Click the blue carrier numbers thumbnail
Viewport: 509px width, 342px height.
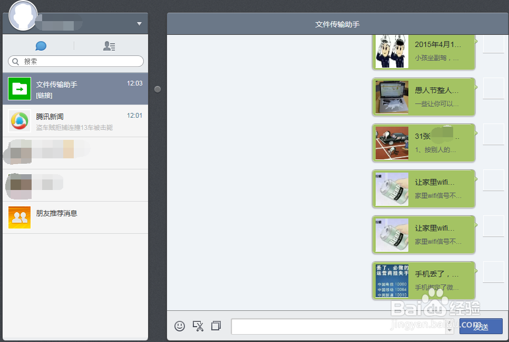[x=392, y=281]
